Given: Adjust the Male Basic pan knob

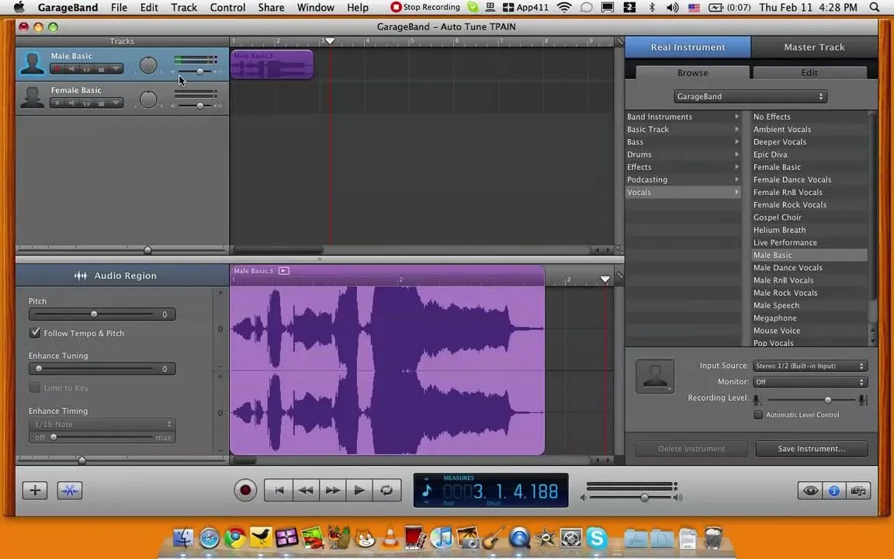Looking at the screenshot, I should click(148, 65).
